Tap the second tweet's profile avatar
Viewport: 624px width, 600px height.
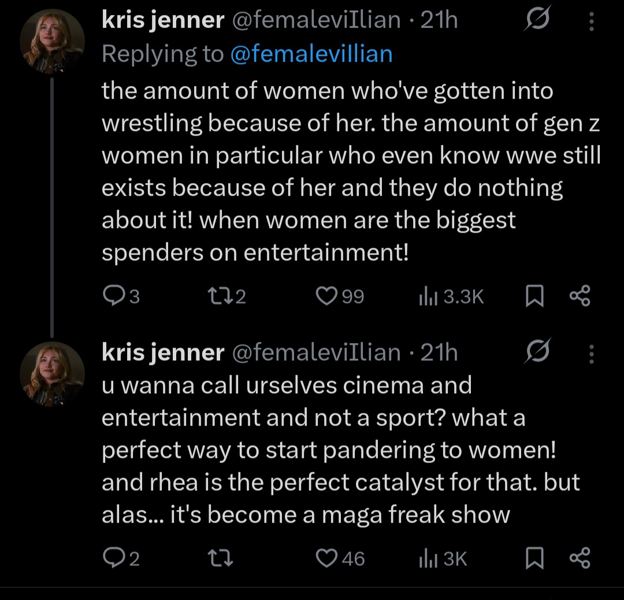(53, 374)
